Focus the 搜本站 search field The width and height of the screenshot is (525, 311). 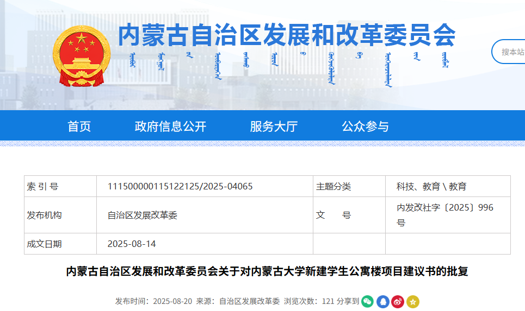pyautogui.click(x=508, y=52)
